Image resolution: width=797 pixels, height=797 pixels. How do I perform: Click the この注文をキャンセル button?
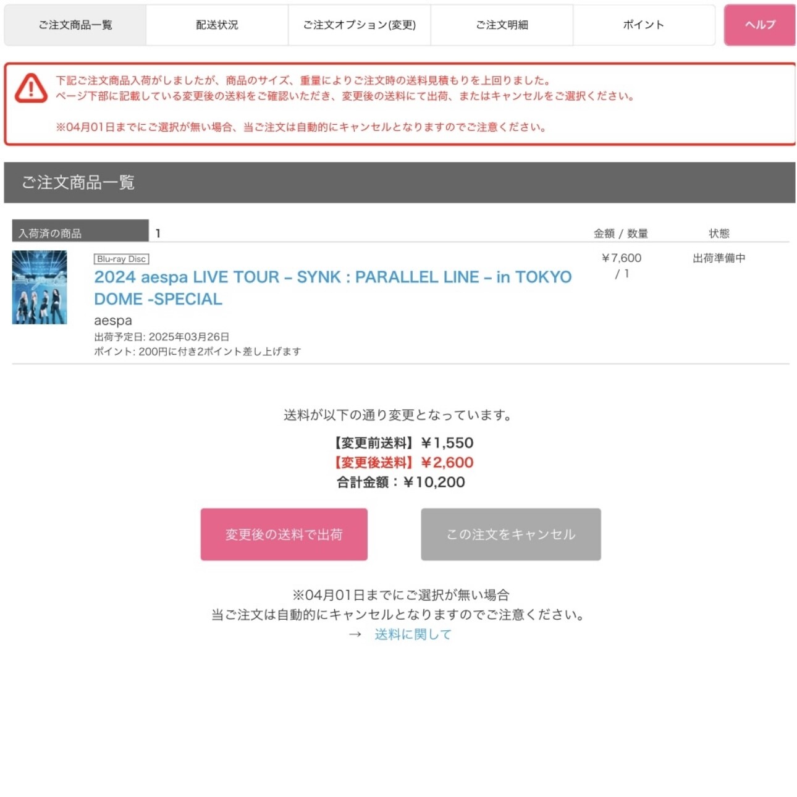tap(511, 534)
